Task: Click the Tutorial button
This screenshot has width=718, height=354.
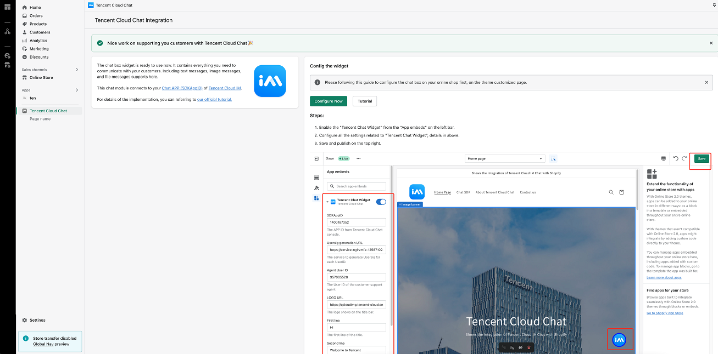Action: (x=365, y=101)
